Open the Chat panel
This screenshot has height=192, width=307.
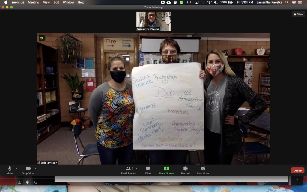coord(148,170)
